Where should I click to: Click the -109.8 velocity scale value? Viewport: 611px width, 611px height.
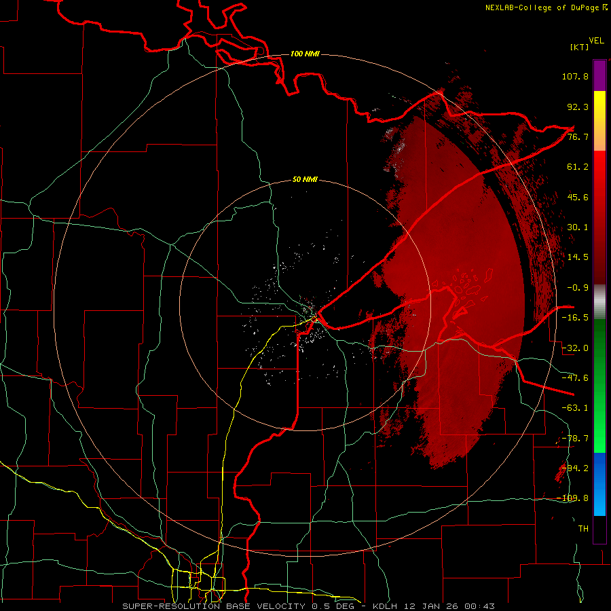click(573, 498)
